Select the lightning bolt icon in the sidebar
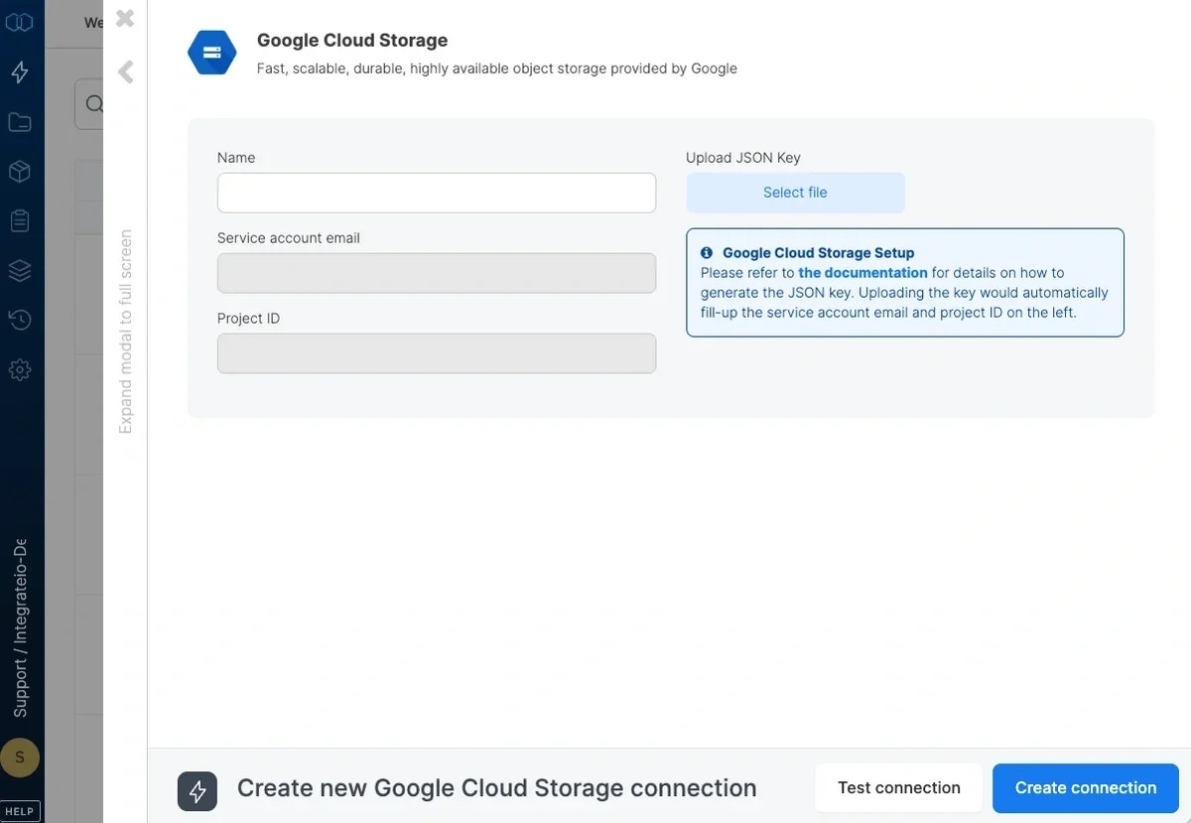The image size is (1191, 823). pos(20,71)
